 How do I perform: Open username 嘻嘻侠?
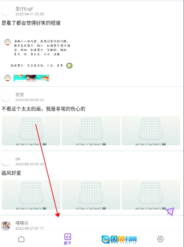pos(22,223)
